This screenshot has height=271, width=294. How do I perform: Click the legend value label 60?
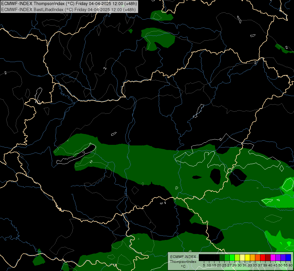tap(291, 265)
